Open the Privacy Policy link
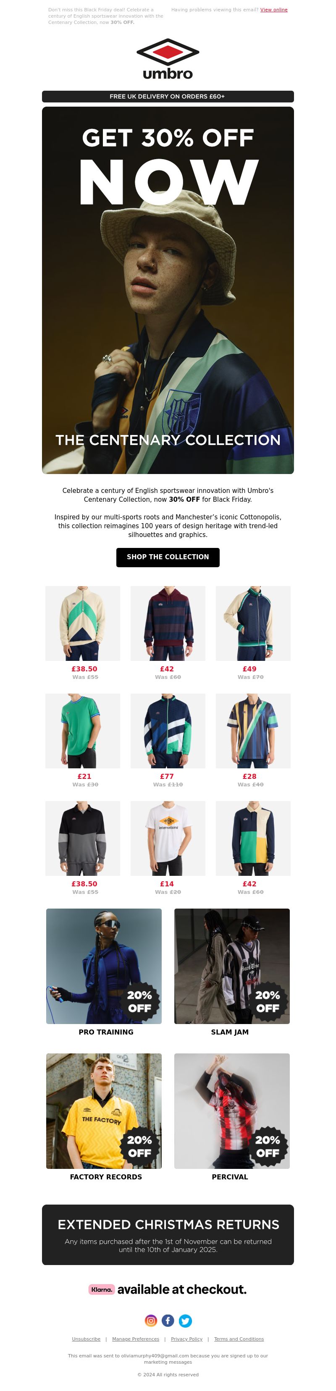Image resolution: width=336 pixels, height=1391 pixels. 186,1339
